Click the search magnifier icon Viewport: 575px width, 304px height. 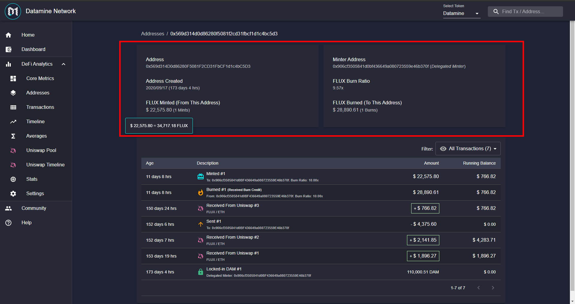pos(496,12)
